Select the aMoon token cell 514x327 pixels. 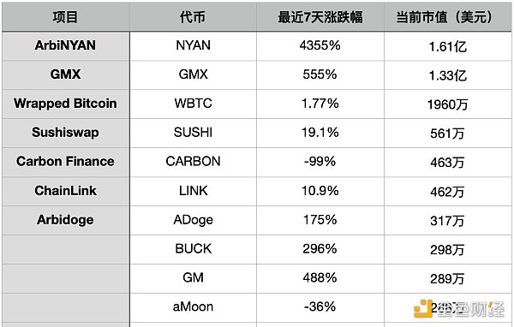[x=193, y=307]
